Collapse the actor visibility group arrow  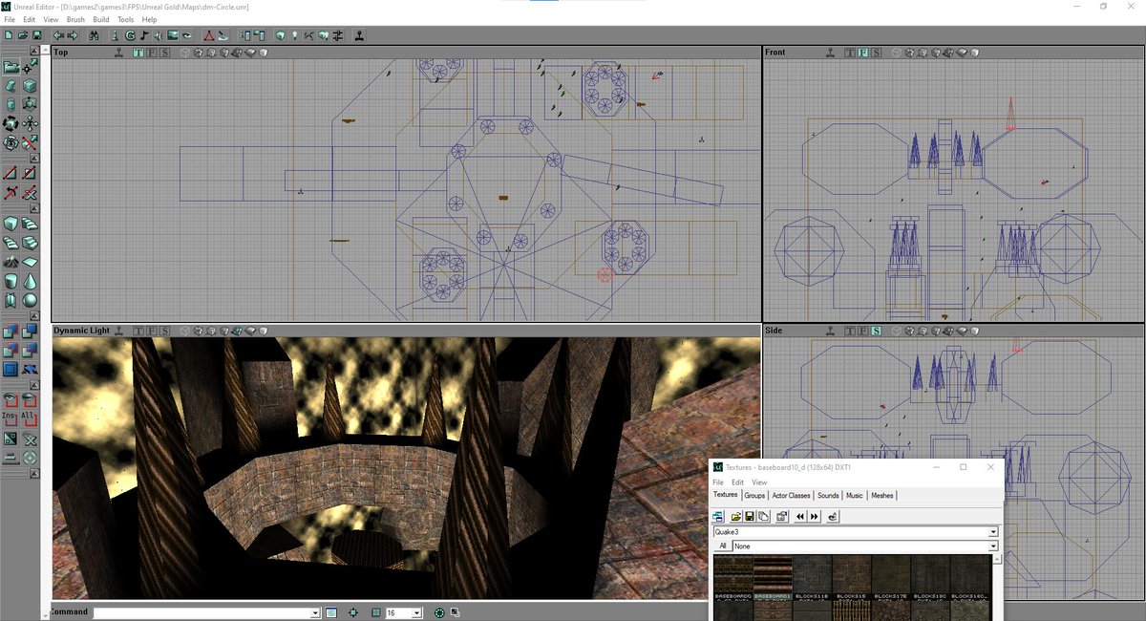click(x=34, y=385)
